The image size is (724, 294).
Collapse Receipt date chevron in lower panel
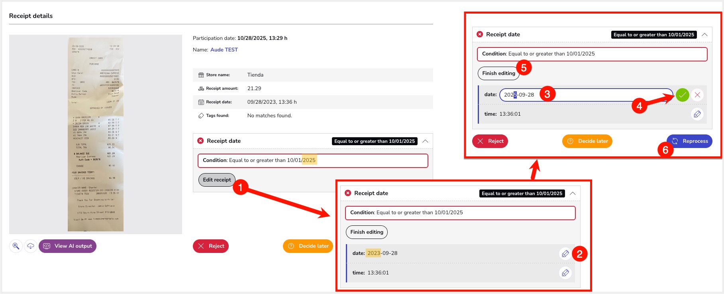[573, 193]
